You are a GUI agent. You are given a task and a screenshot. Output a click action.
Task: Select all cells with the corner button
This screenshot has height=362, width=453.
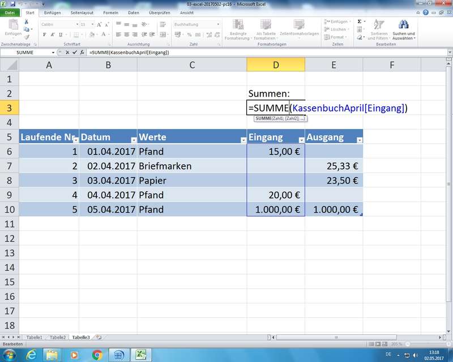pos(10,64)
